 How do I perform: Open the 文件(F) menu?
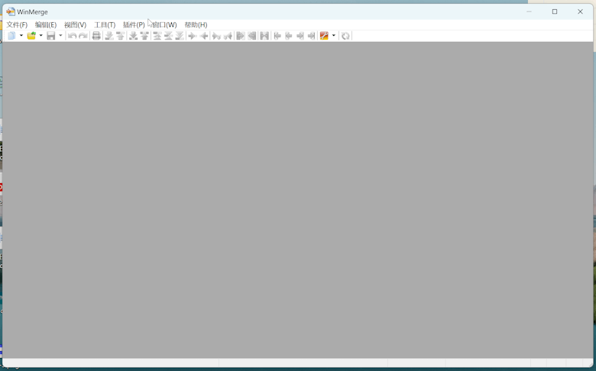coord(17,24)
